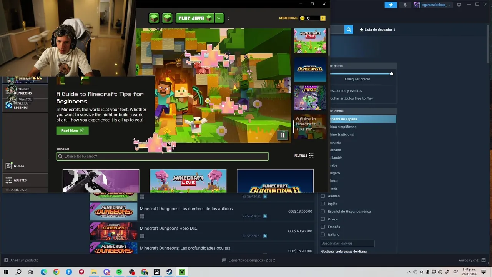Click the Windows platform icon under Hero DLC
The image size is (492, 277).
tap(142, 236)
